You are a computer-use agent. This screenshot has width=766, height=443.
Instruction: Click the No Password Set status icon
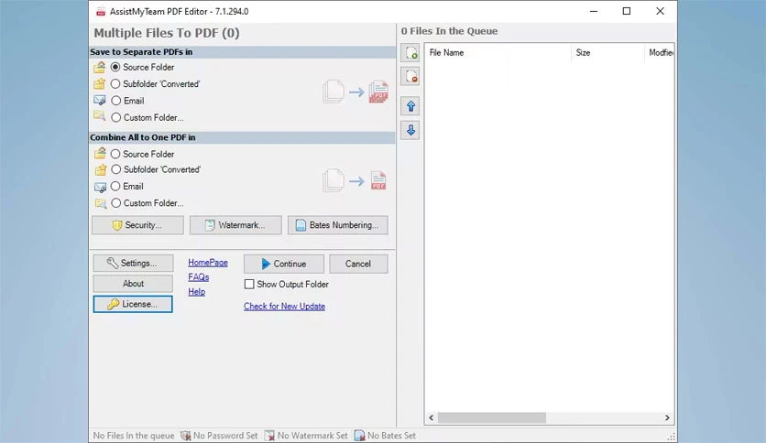tap(186, 436)
